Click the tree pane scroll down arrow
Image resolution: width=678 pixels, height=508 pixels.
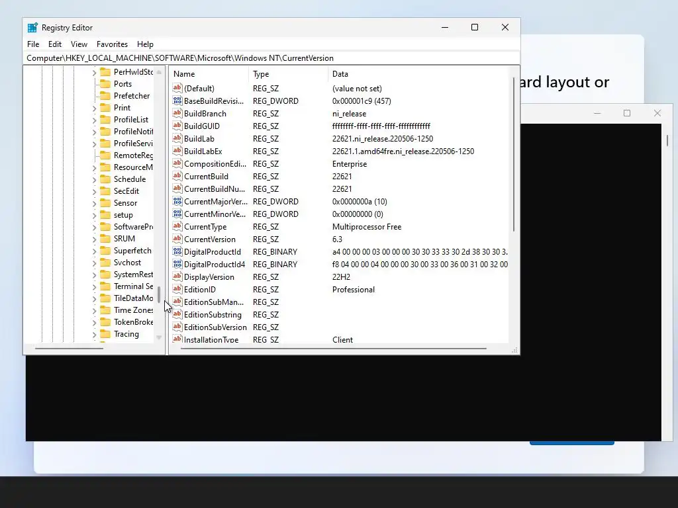point(159,337)
